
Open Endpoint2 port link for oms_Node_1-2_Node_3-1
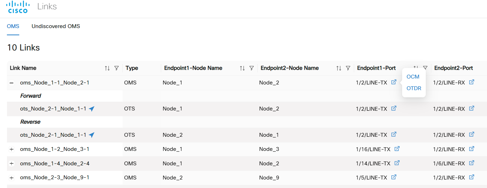[x=472, y=149]
